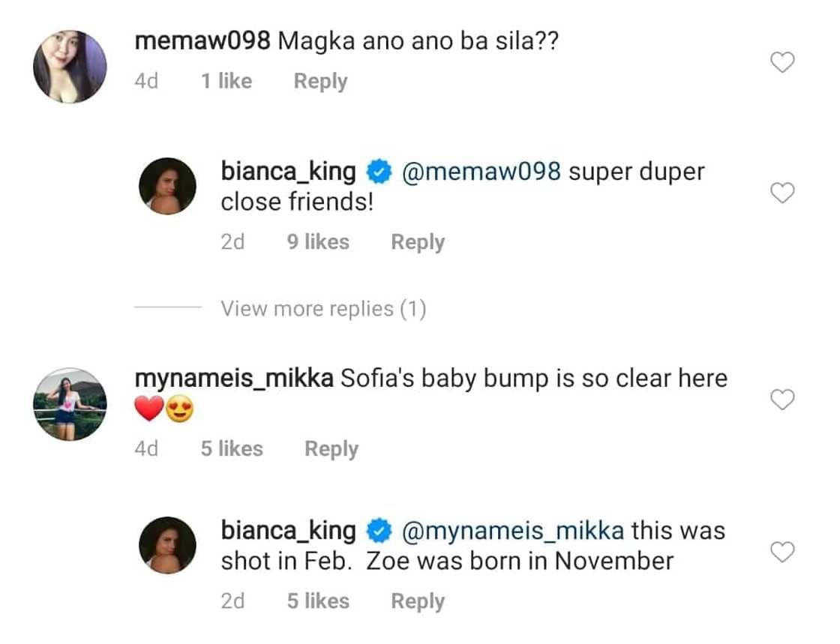
Task: Expand View more replies under bianca_king's reply
Action: pyautogui.click(x=322, y=308)
